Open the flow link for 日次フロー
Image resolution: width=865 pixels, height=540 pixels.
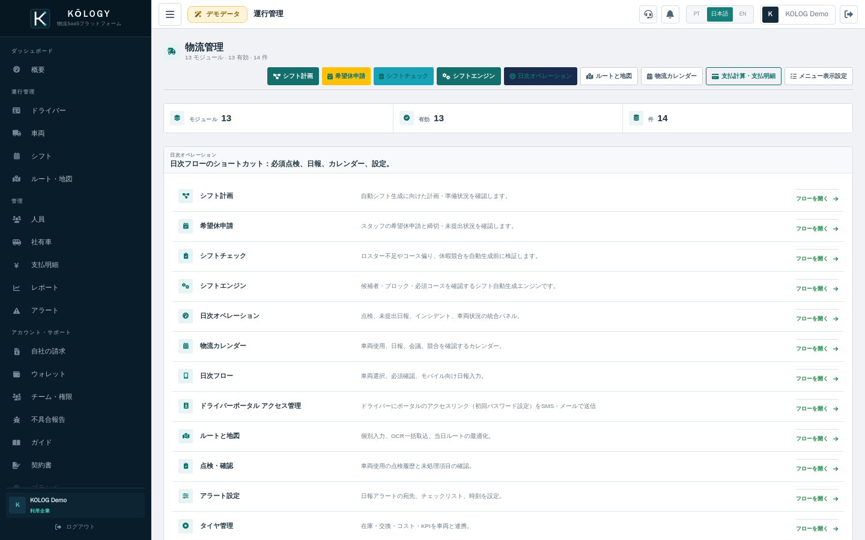[x=817, y=379]
